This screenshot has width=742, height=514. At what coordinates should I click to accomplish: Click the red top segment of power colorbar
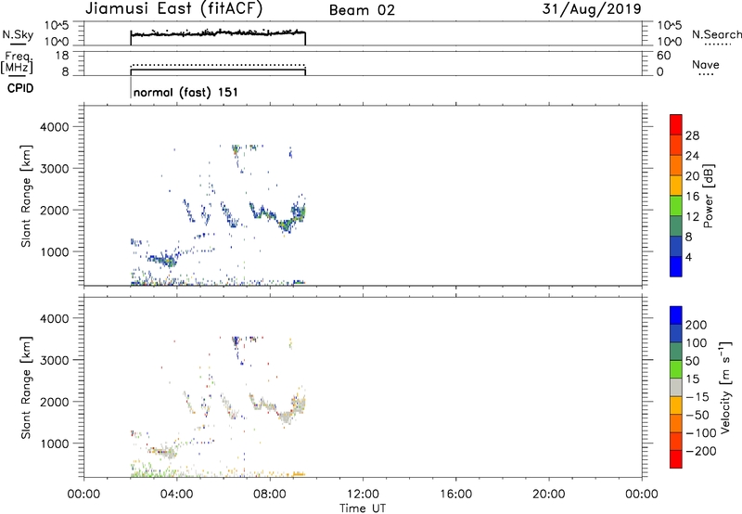[x=676, y=124]
